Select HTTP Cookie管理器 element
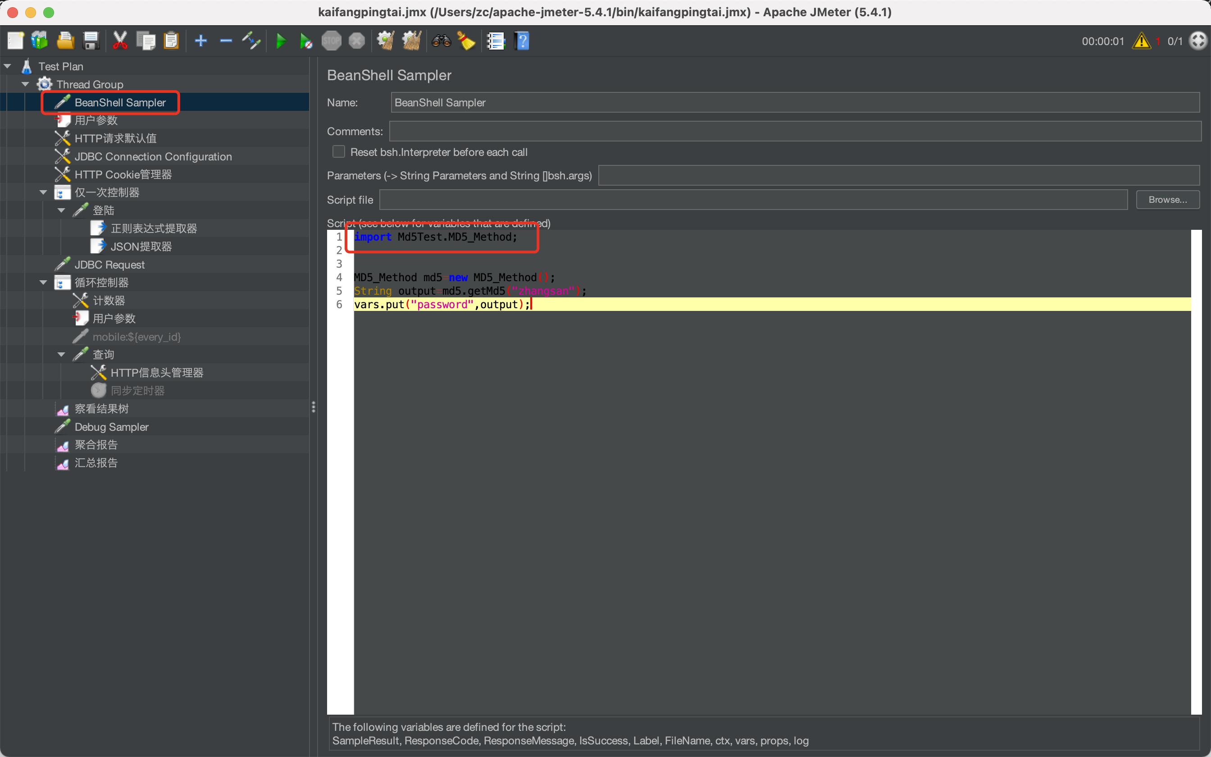 tap(123, 174)
